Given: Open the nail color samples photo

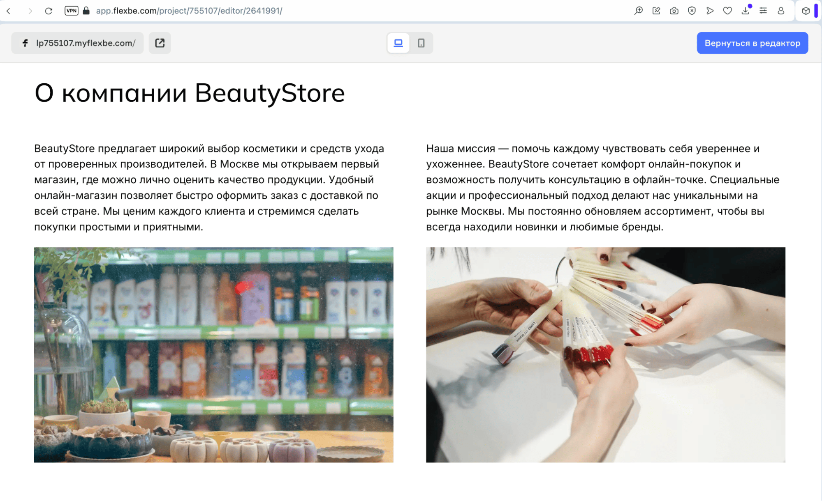Looking at the screenshot, I should click(606, 355).
